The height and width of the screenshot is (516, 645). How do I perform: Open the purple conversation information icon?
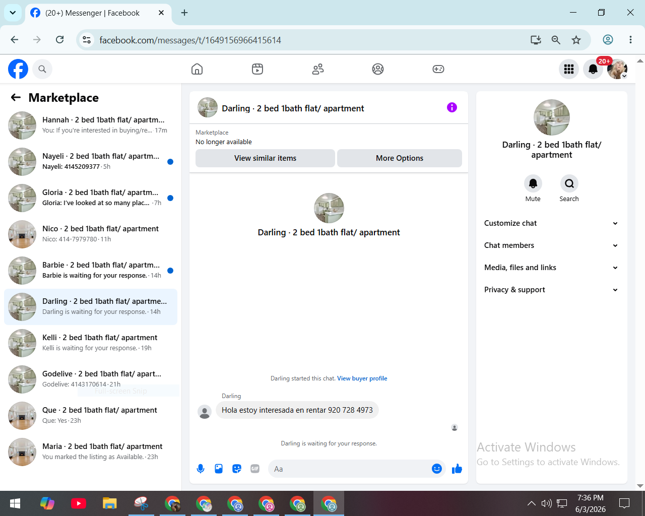452,107
